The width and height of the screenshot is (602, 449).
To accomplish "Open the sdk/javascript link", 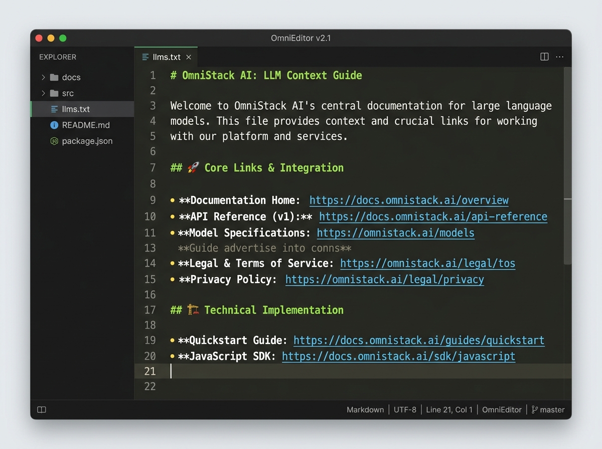I will point(398,356).
